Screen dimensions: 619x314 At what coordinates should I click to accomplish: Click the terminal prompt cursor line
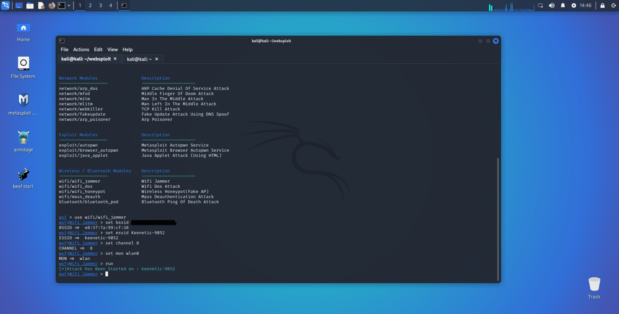(x=84, y=274)
